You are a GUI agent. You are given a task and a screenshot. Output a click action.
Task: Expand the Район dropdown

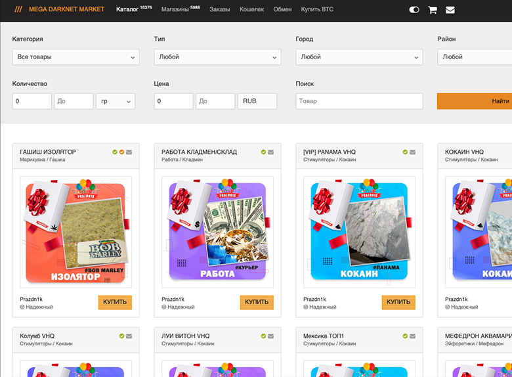click(x=475, y=57)
